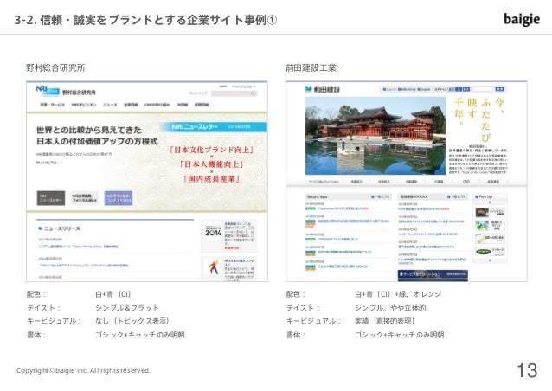Viewport: 552px width, 391px height.
Task: Click the What's New heading on Maeda site
Action: click(318, 196)
